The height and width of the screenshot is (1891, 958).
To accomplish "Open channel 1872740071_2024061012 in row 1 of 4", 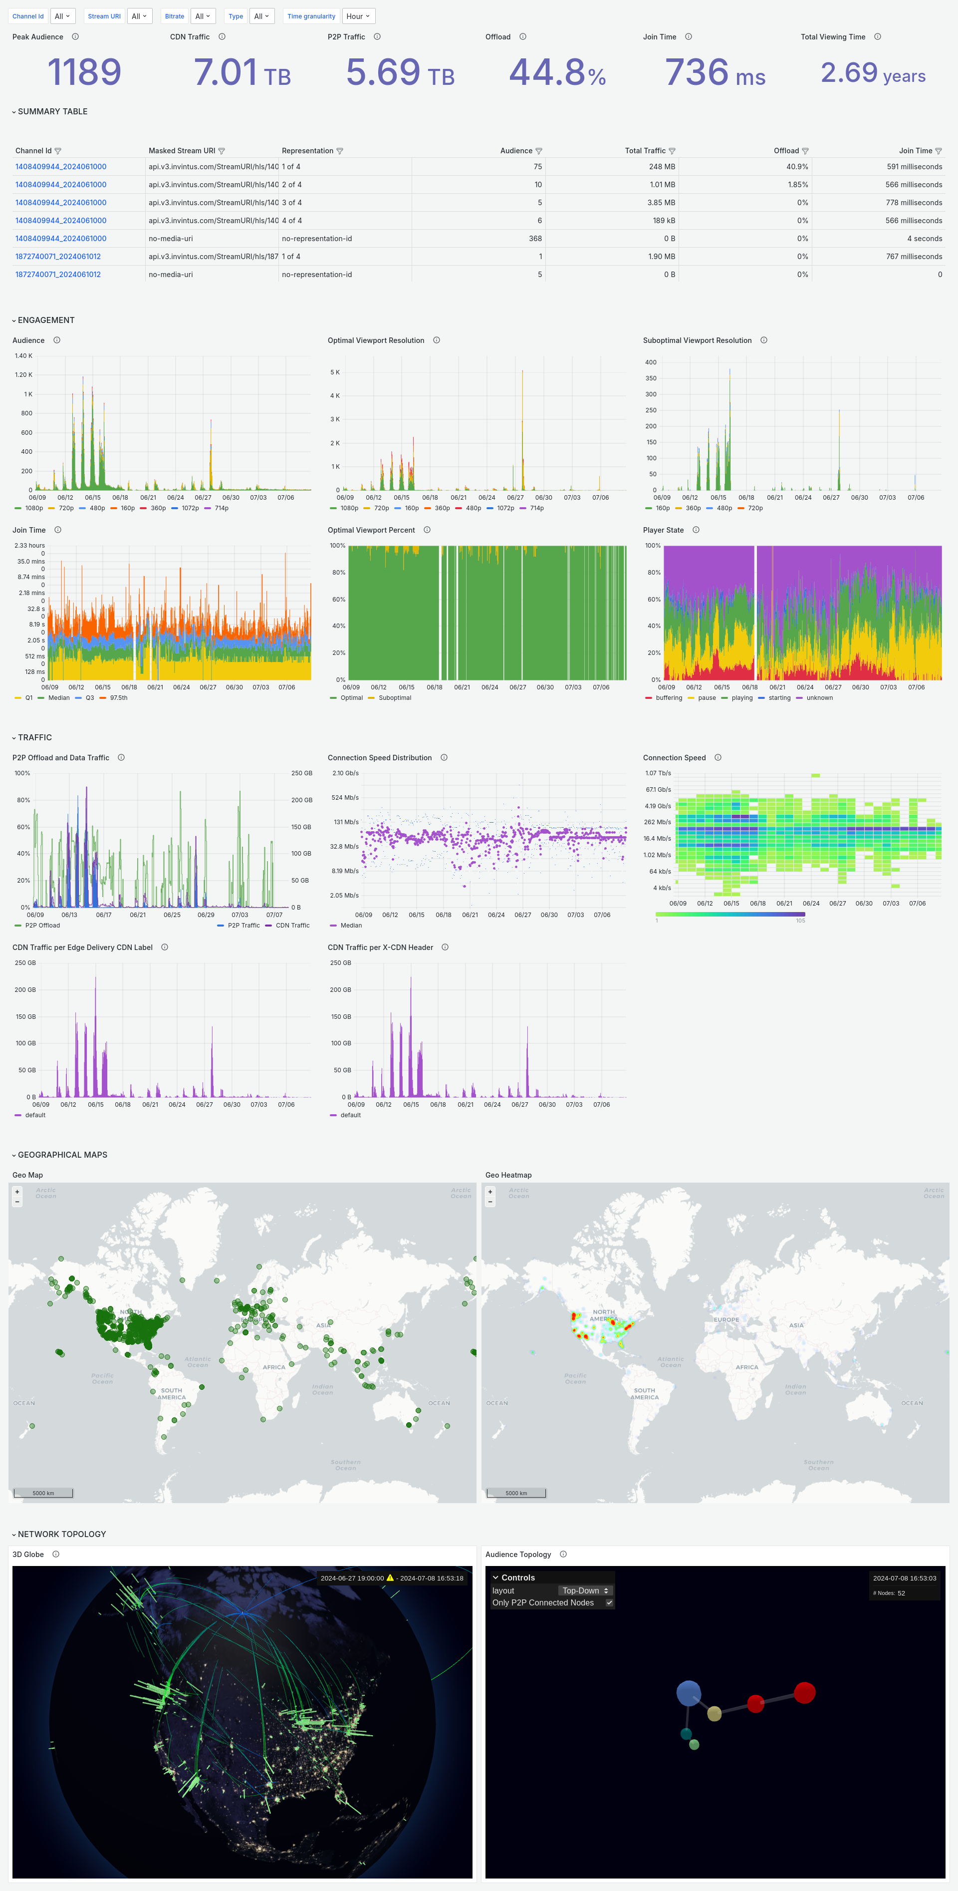I will point(58,257).
